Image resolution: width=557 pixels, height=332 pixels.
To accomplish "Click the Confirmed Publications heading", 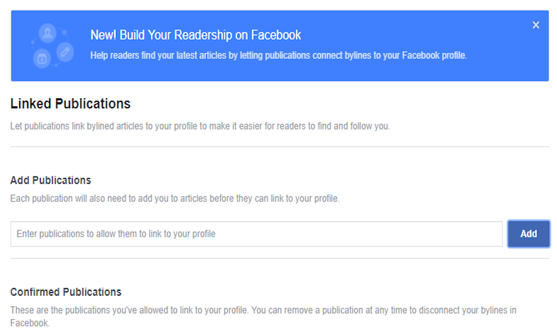I will [66, 292].
